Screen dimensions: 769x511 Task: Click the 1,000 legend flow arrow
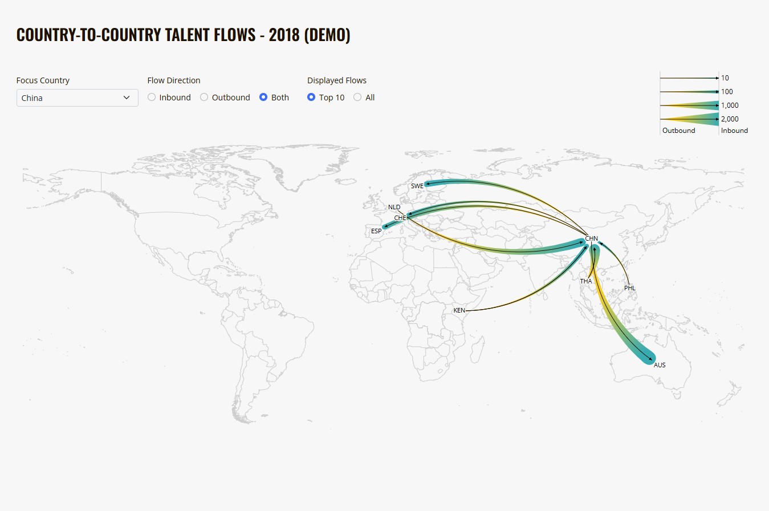[x=689, y=106]
